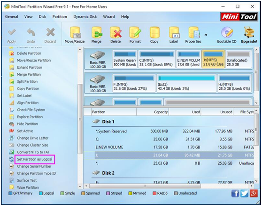This screenshot has width=262, height=206.
Task: Open the Disk menu
Action: click(42, 17)
